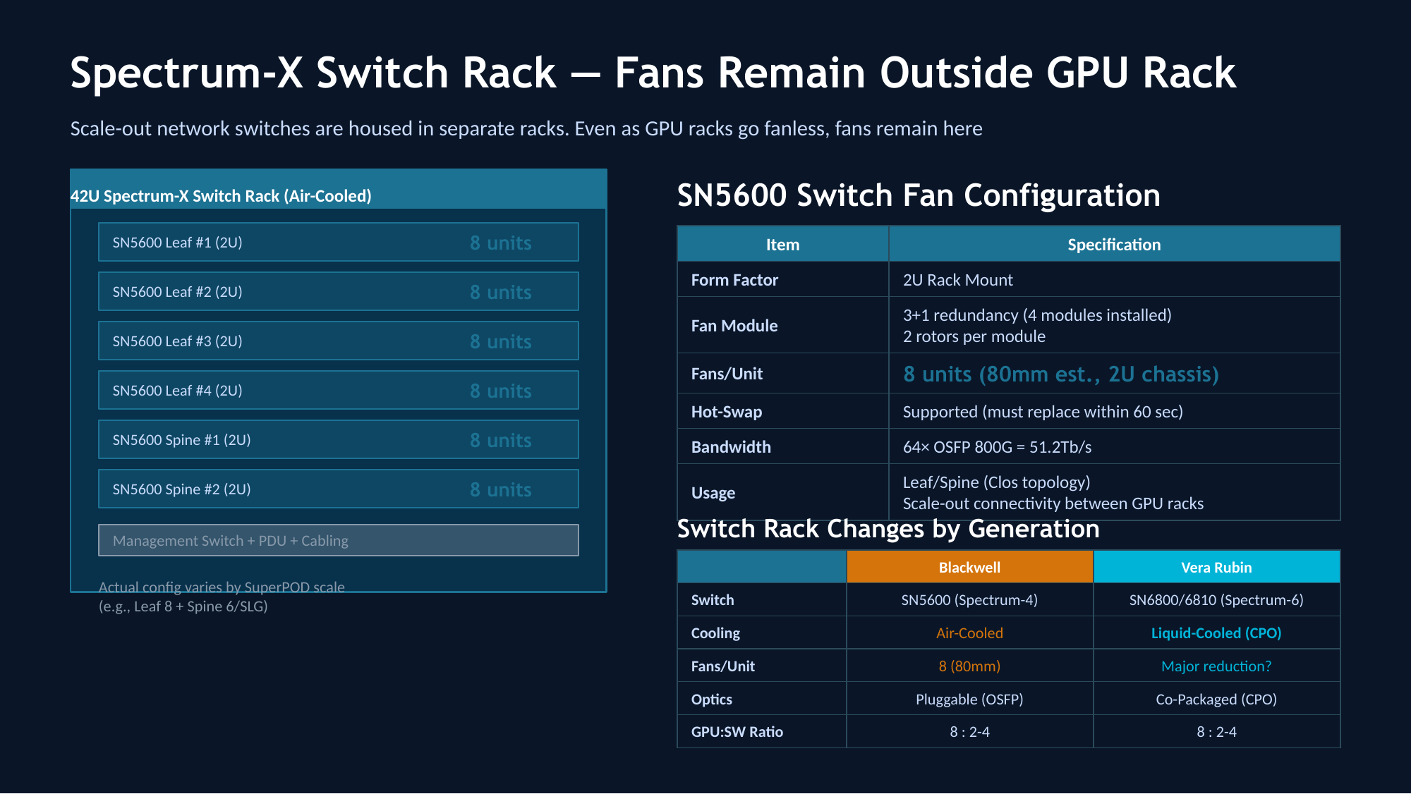Viewport: 1411px width, 794px height.
Task: Select the SN5600 Leaf #2 rack unit
Action: point(338,292)
